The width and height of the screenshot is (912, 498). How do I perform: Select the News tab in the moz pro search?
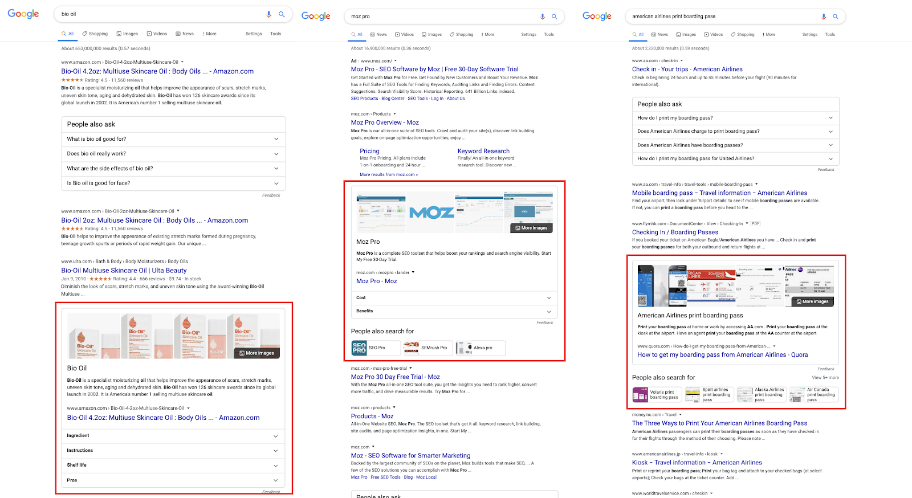tap(378, 34)
